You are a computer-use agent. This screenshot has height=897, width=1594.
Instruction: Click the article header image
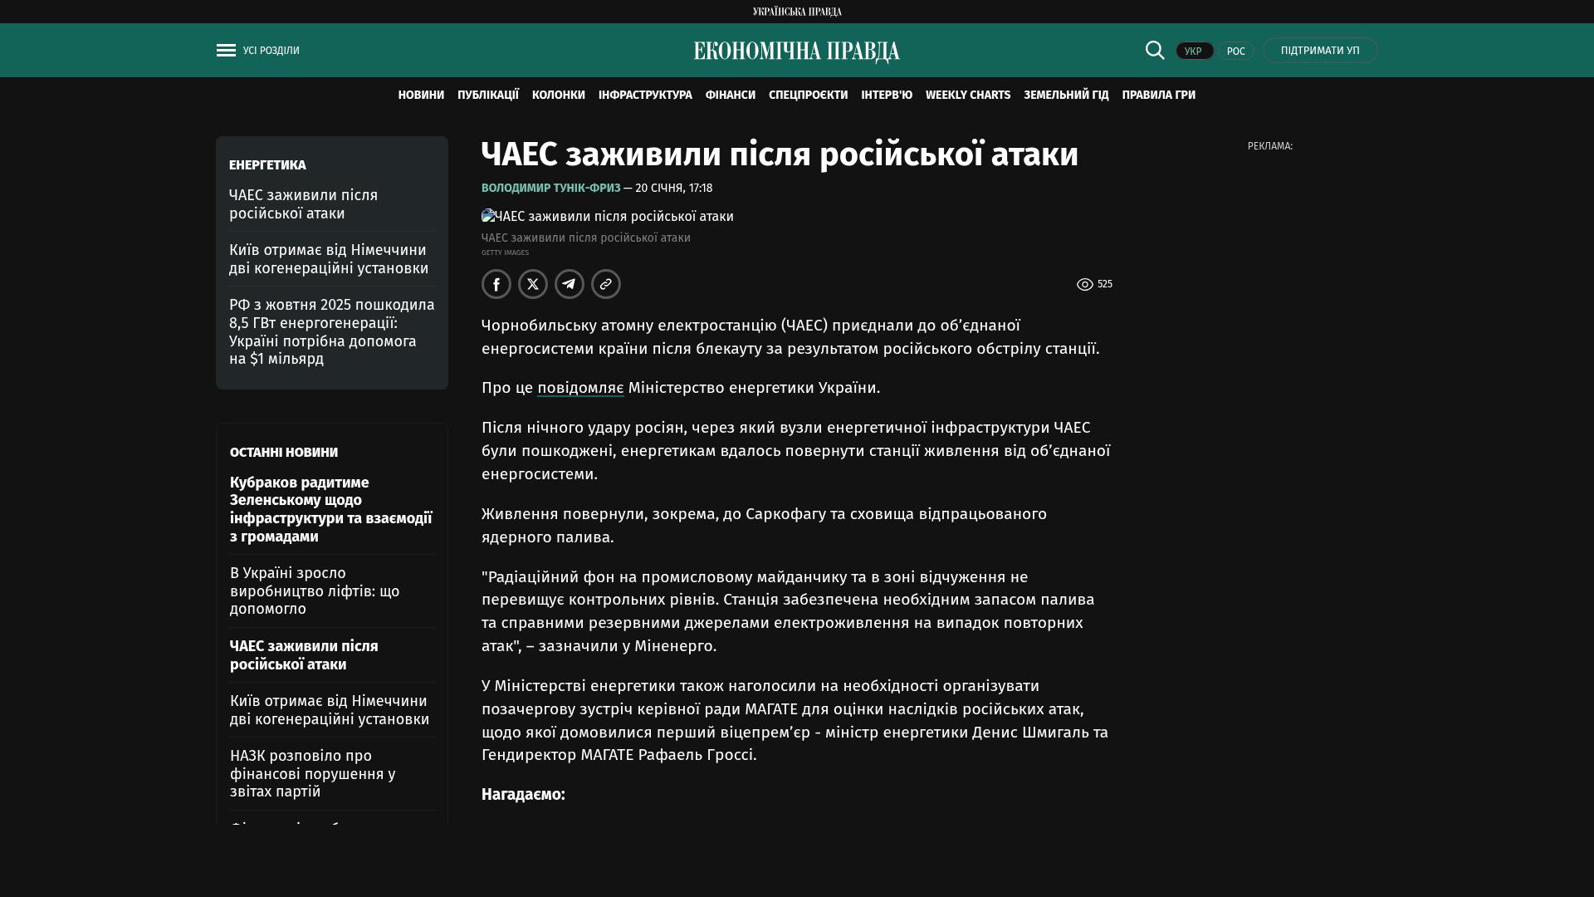[x=608, y=217]
